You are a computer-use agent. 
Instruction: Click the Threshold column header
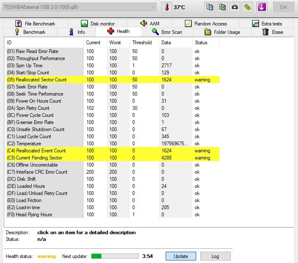pyautogui.click(x=144, y=43)
